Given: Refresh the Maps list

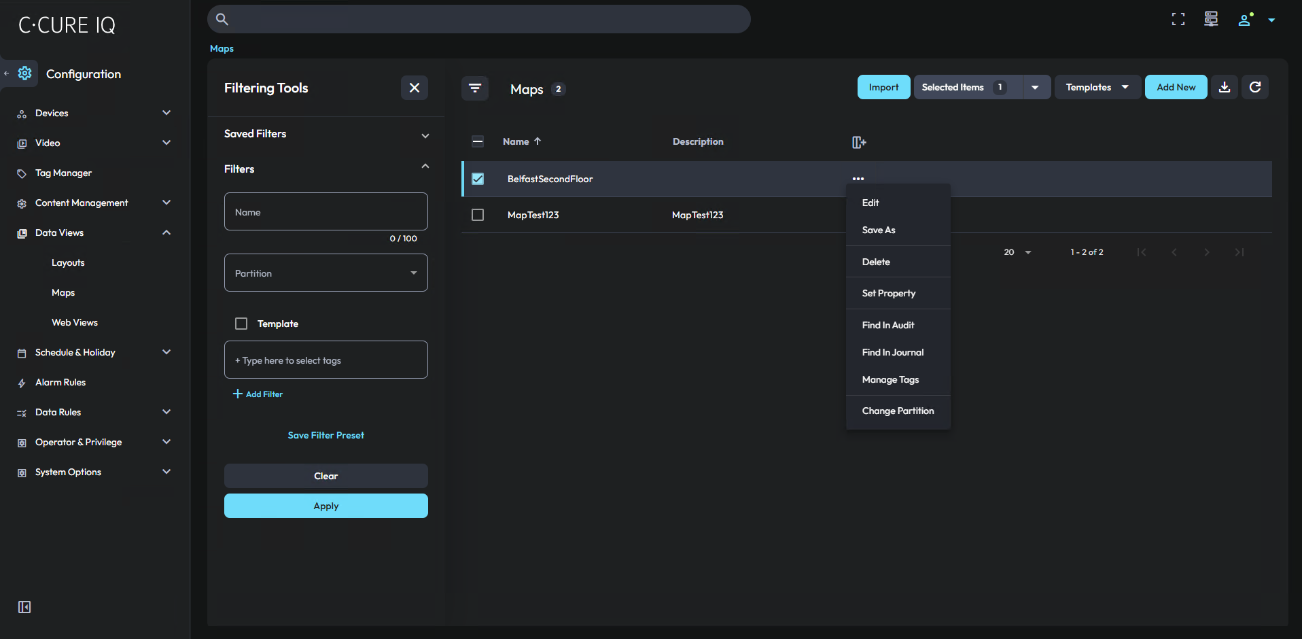Looking at the screenshot, I should pos(1255,87).
